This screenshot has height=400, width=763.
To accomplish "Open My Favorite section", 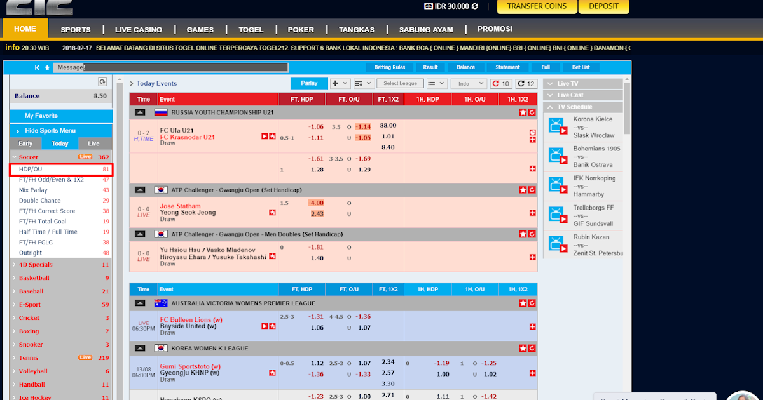I will [x=60, y=116].
